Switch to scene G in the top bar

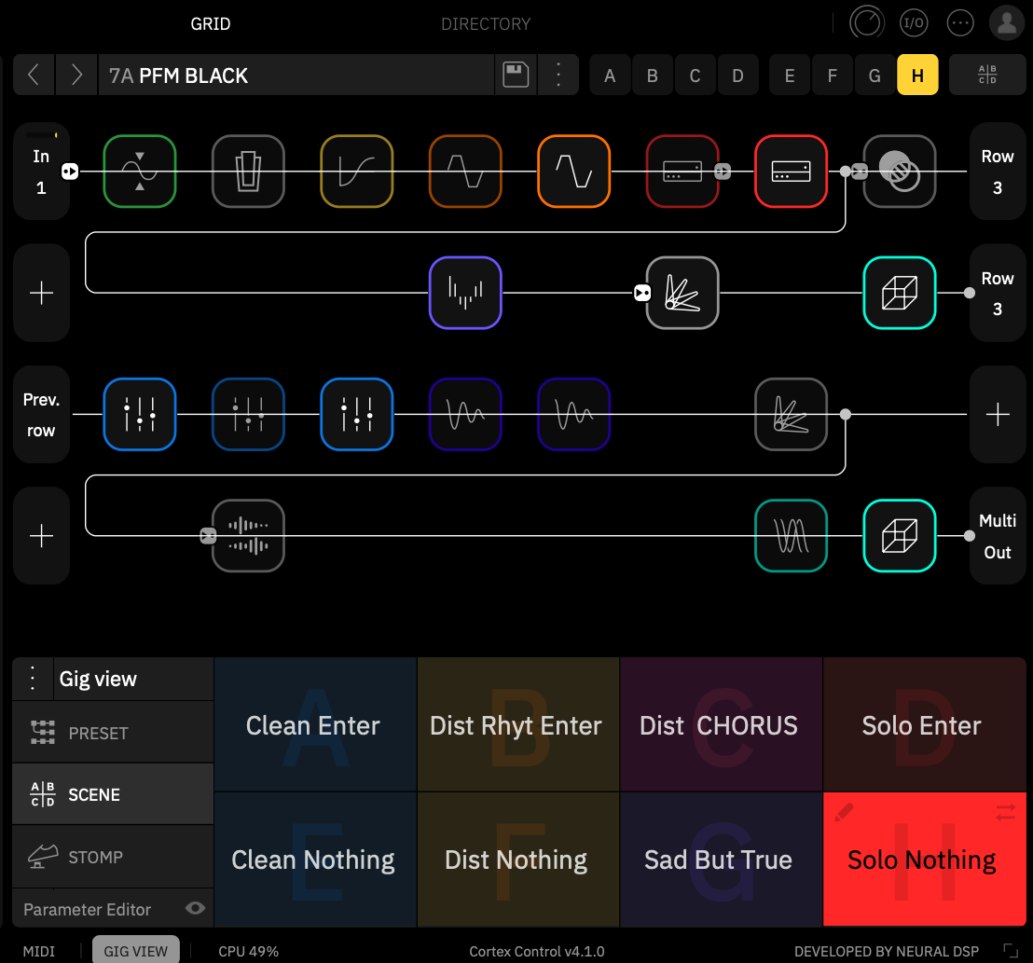[x=875, y=76]
